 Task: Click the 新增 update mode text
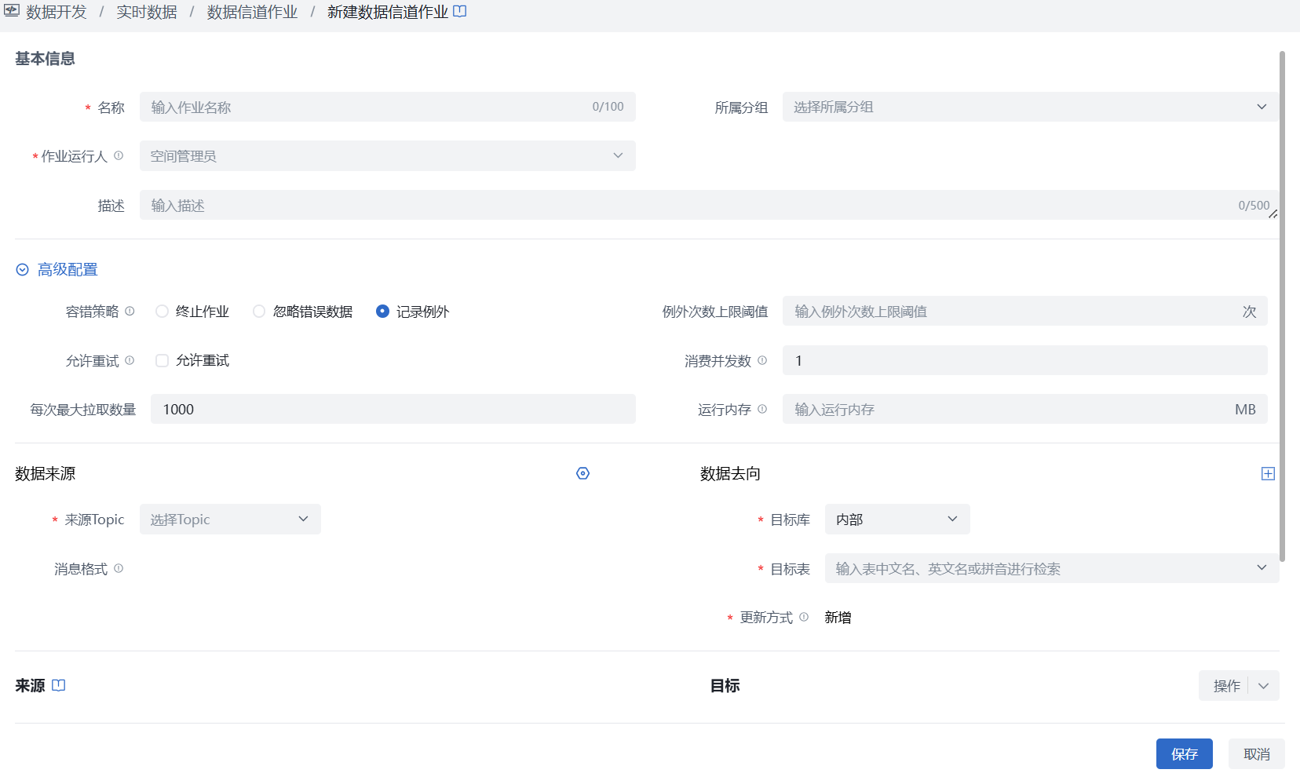coord(838,618)
